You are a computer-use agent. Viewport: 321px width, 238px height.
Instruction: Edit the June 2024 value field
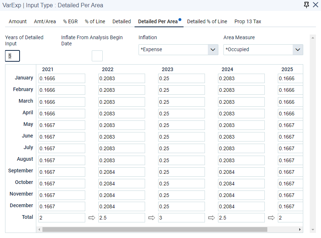coord(241,137)
